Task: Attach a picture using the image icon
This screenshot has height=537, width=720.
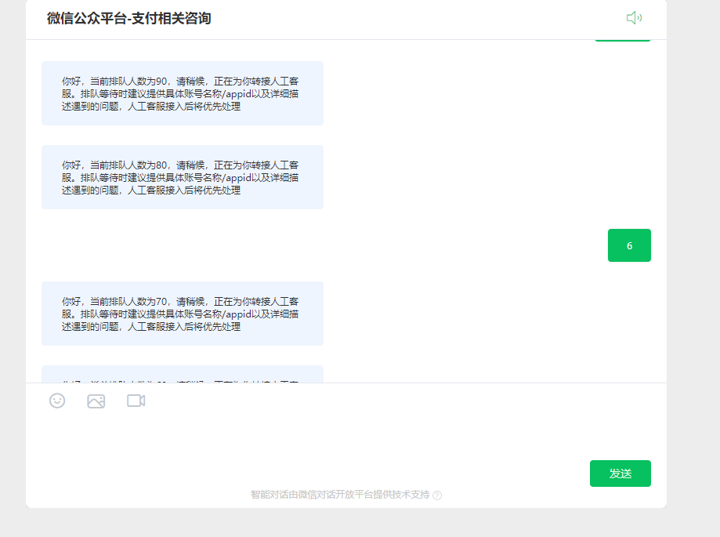Action: click(x=96, y=401)
